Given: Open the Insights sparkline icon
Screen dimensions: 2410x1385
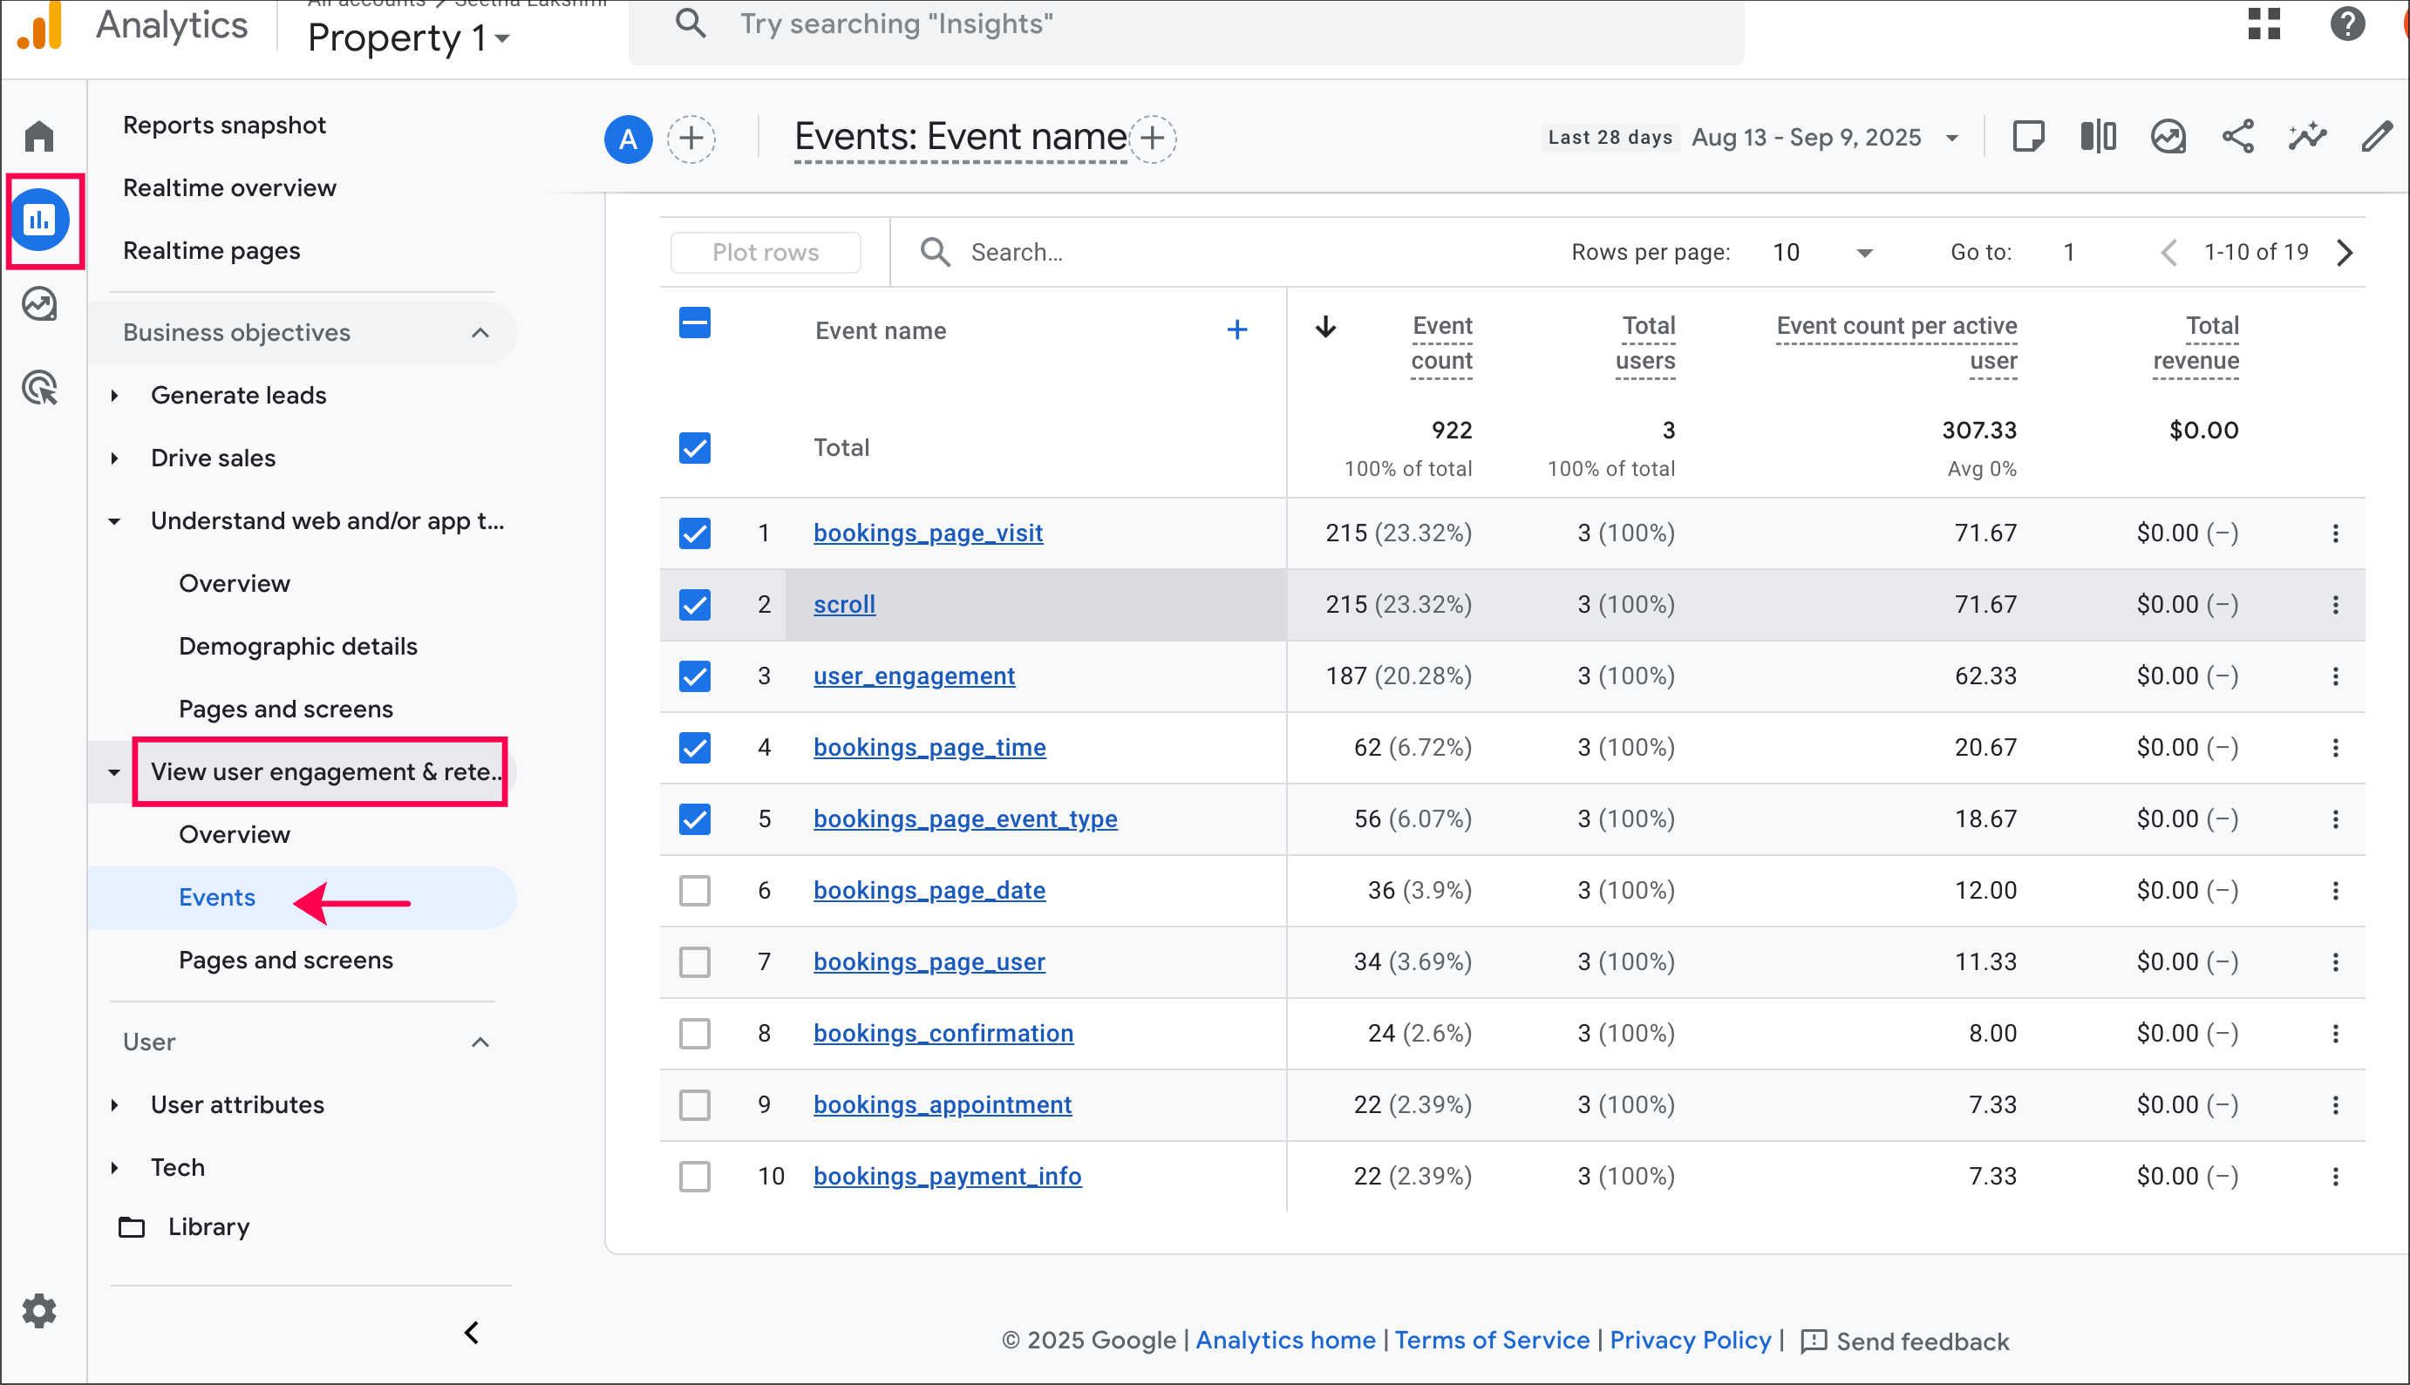Looking at the screenshot, I should 2307,137.
